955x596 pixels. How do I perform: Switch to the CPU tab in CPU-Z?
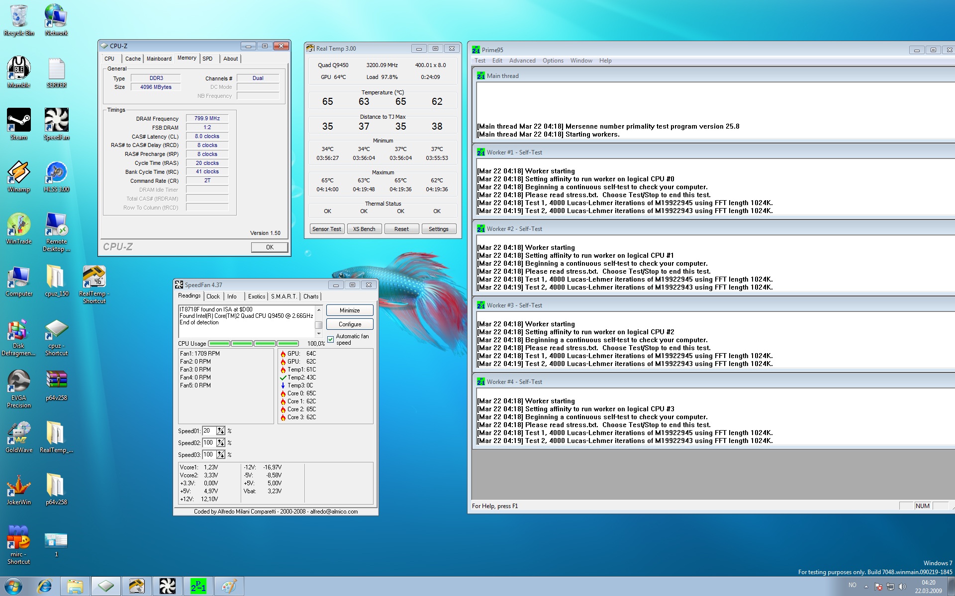tap(109, 59)
